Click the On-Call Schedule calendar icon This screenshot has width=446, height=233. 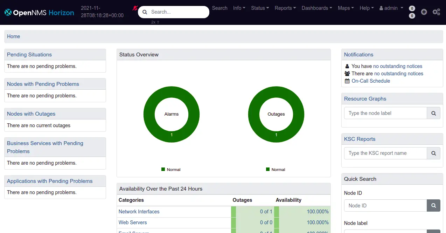click(x=347, y=81)
